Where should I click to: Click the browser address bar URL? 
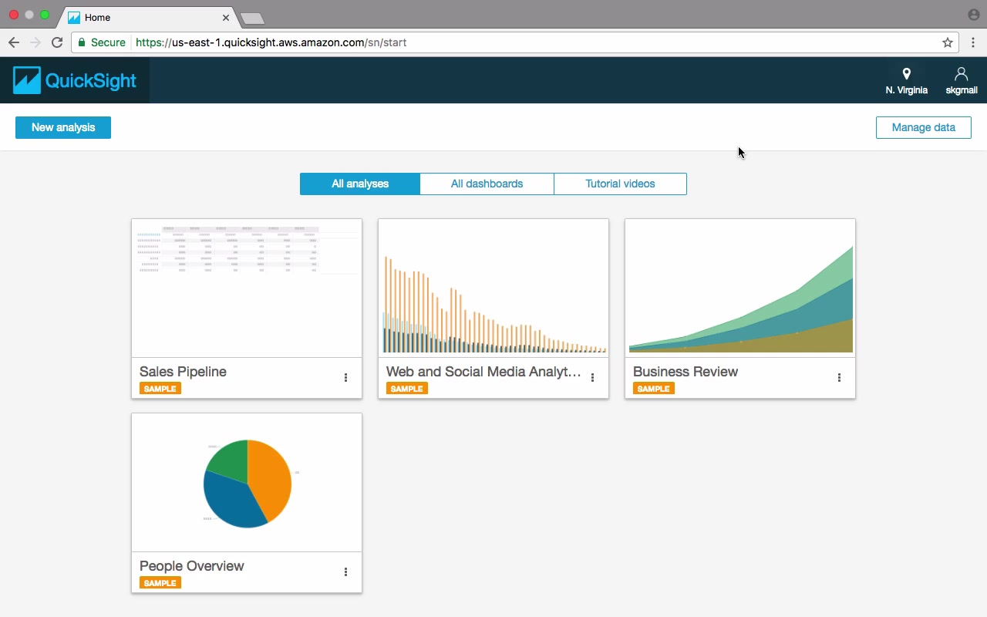click(271, 42)
